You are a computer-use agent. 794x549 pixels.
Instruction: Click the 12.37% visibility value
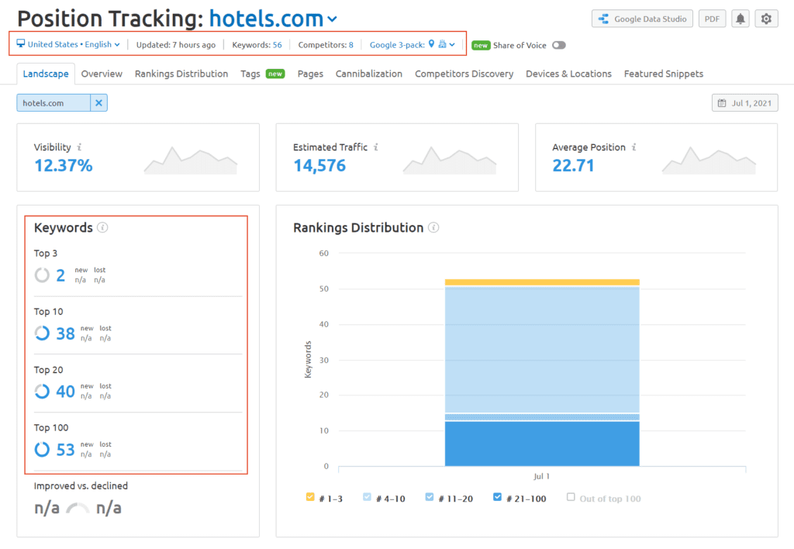click(64, 166)
